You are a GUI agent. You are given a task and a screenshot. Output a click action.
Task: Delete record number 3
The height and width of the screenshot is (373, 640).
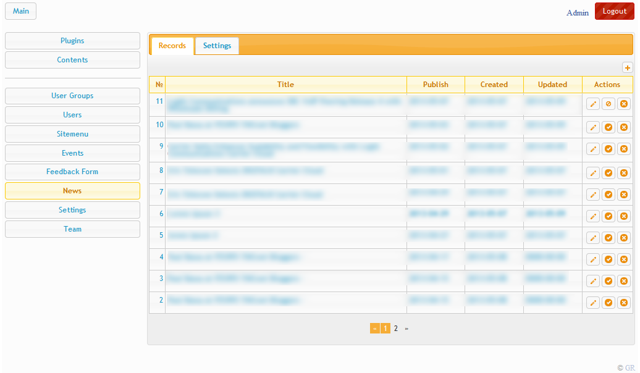click(x=624, y=281)
